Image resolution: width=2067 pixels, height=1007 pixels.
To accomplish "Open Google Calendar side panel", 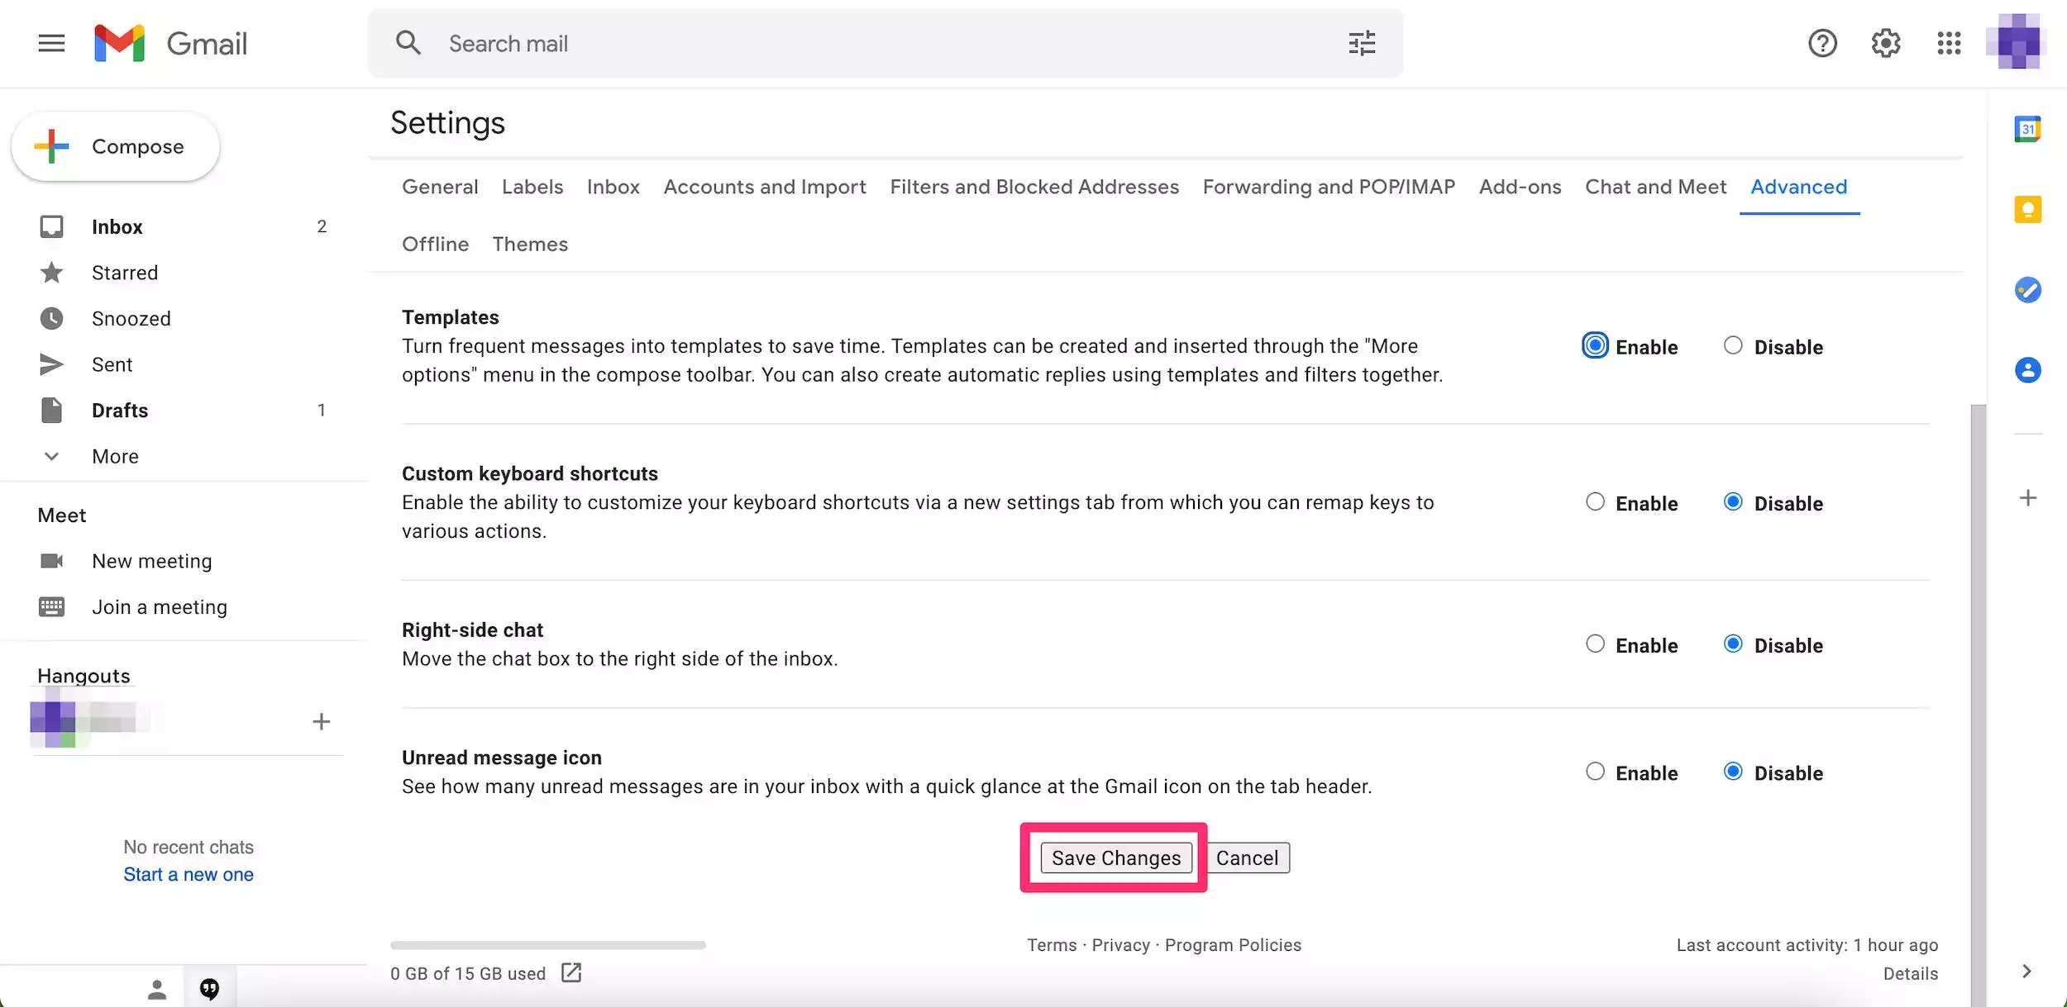I will [x=2027, y=129].
